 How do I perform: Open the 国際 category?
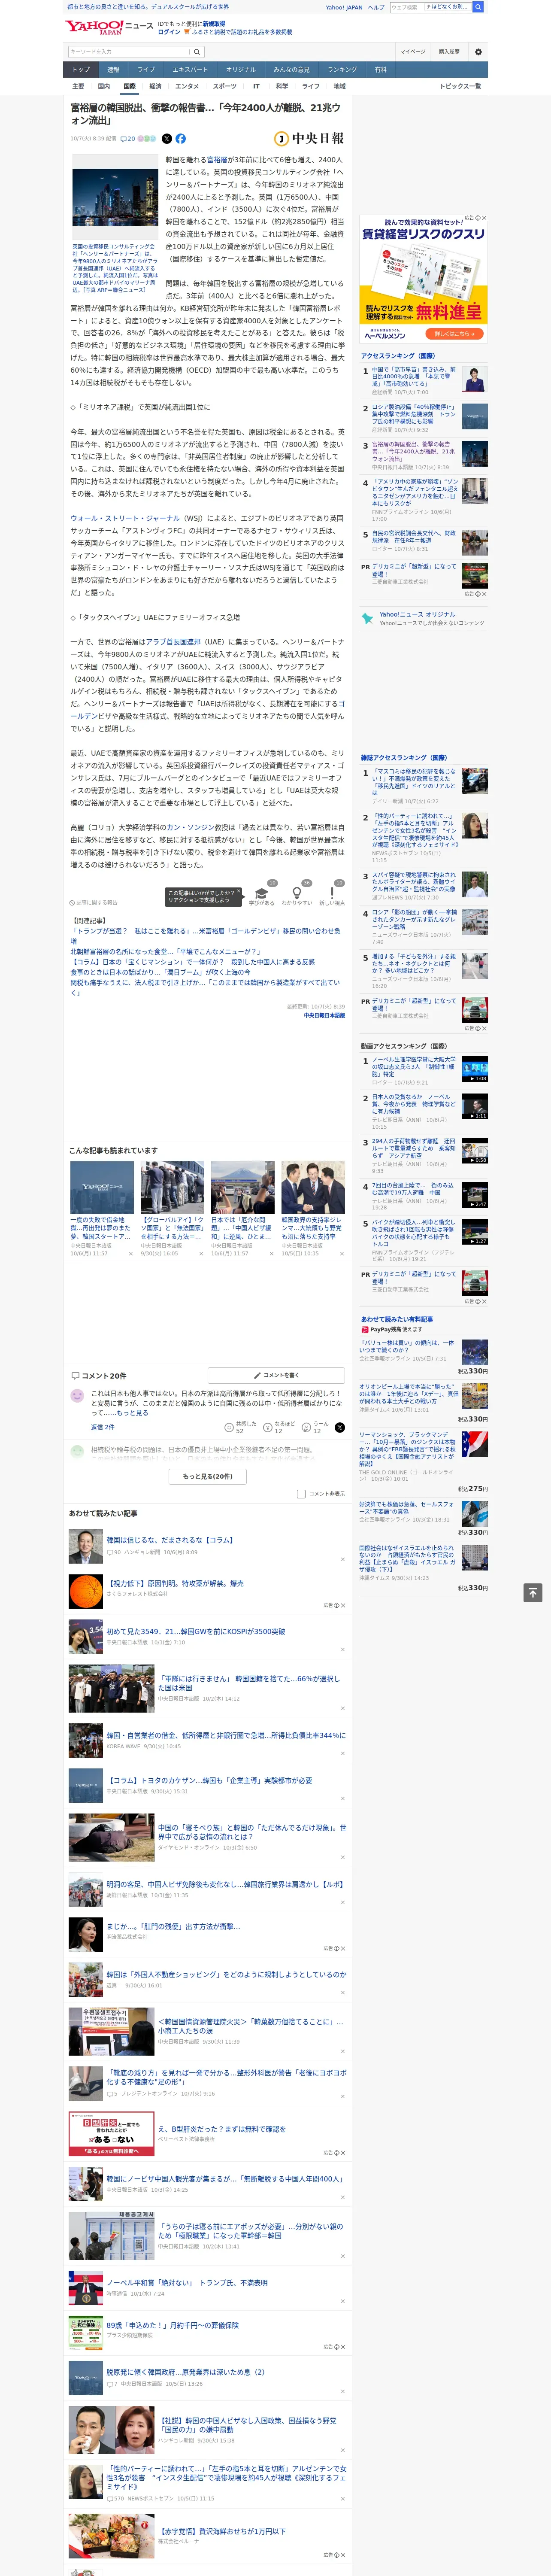(129, 87)
